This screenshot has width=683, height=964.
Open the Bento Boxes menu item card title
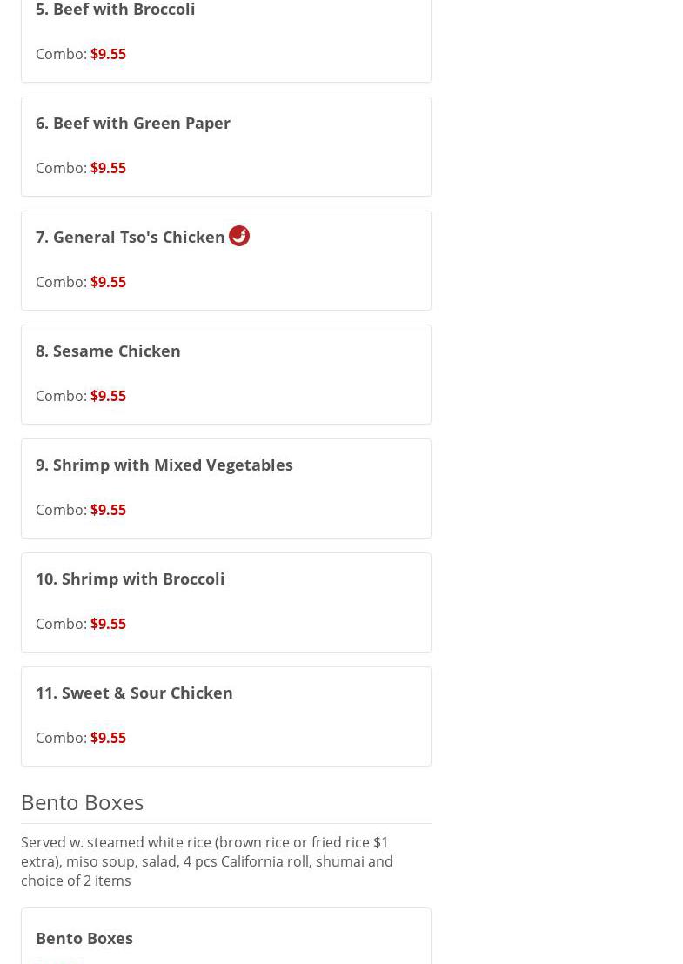pyautogui.click(x=84, y=938)
